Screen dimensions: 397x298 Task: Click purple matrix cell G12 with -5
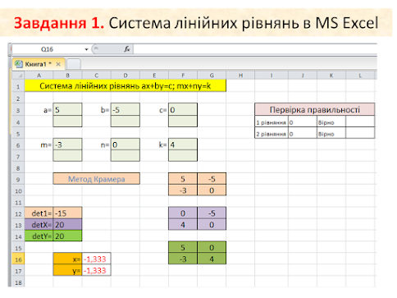pos(212,213)
